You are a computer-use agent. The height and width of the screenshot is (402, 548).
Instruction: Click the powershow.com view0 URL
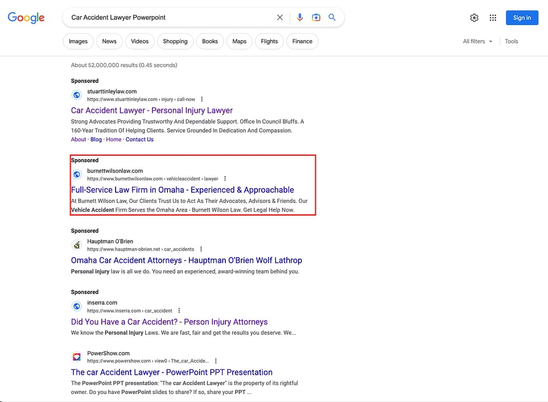148,361
